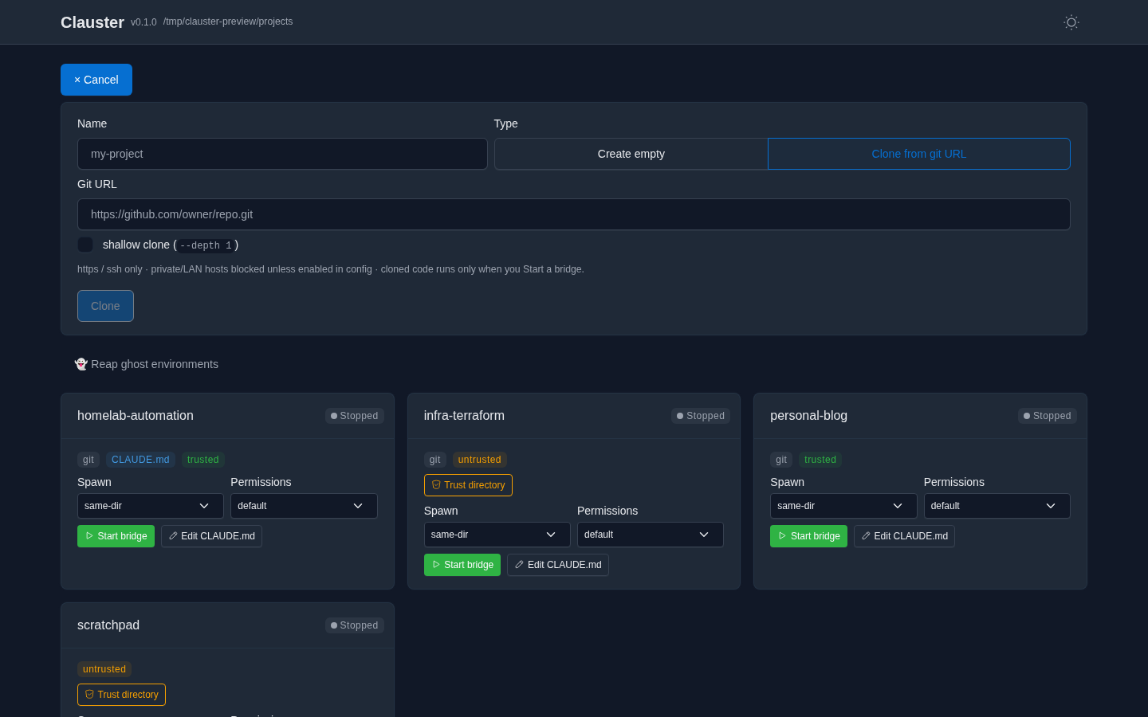Toggle the light/dark theme sun icon

pos(1071,22)
